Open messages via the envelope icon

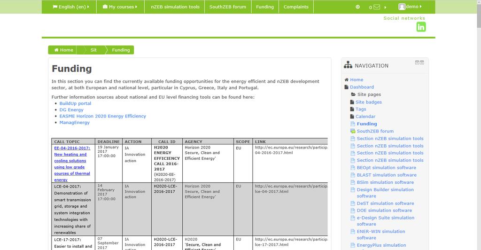click(377, 7)
